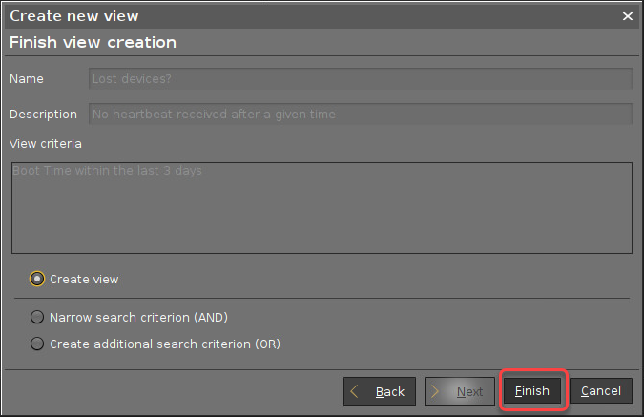This screenshot has height=417, width=644.
Task: Click the left arrow icon on Back
Action: [x=356, y=391]
